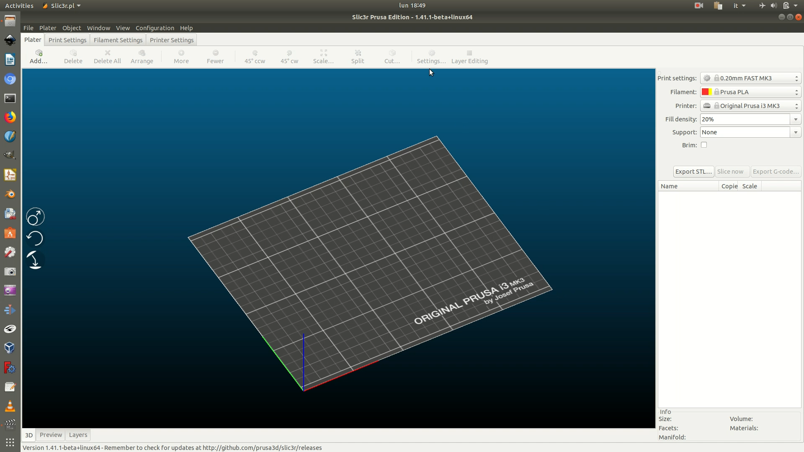Click the screen recording indicator in top bar
804x452 pixels.
698,6
